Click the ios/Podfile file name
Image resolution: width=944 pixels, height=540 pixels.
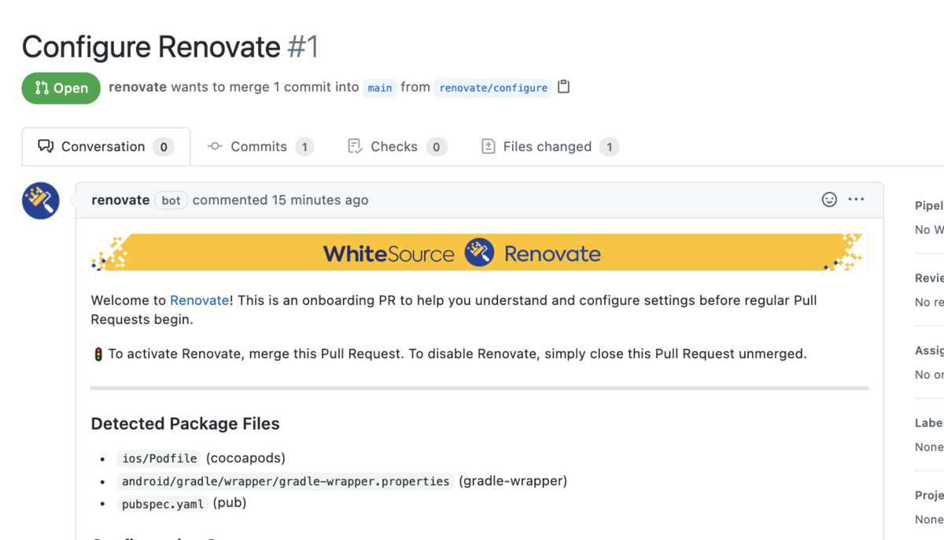(x=159, y=458)
